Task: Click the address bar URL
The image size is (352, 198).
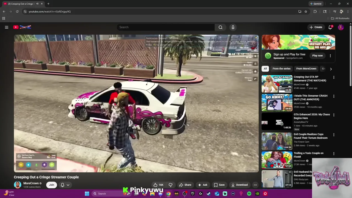Action: (x=50, y=12)
